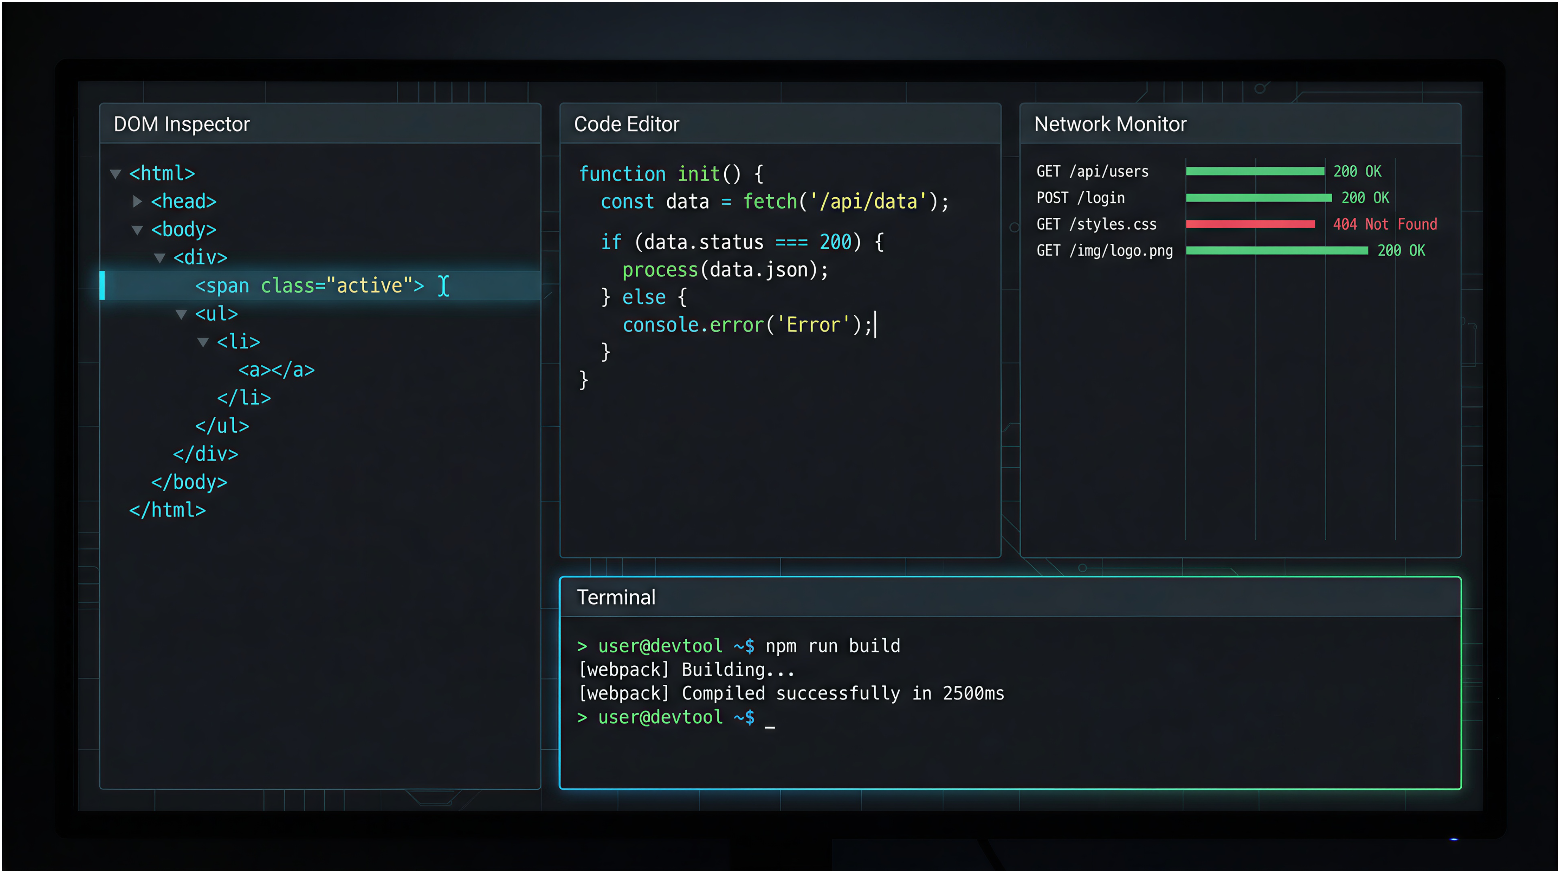Click the 404 Not Found status
The width and height of the screenshot is (1558, 871).
(x=1385, y=224)
